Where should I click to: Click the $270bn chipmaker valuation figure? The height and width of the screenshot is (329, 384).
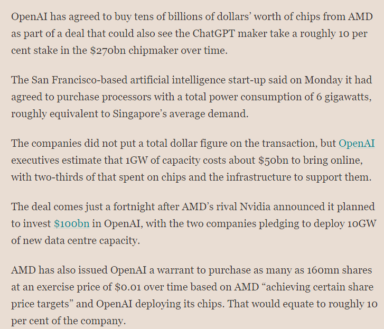tap(108, 50)
